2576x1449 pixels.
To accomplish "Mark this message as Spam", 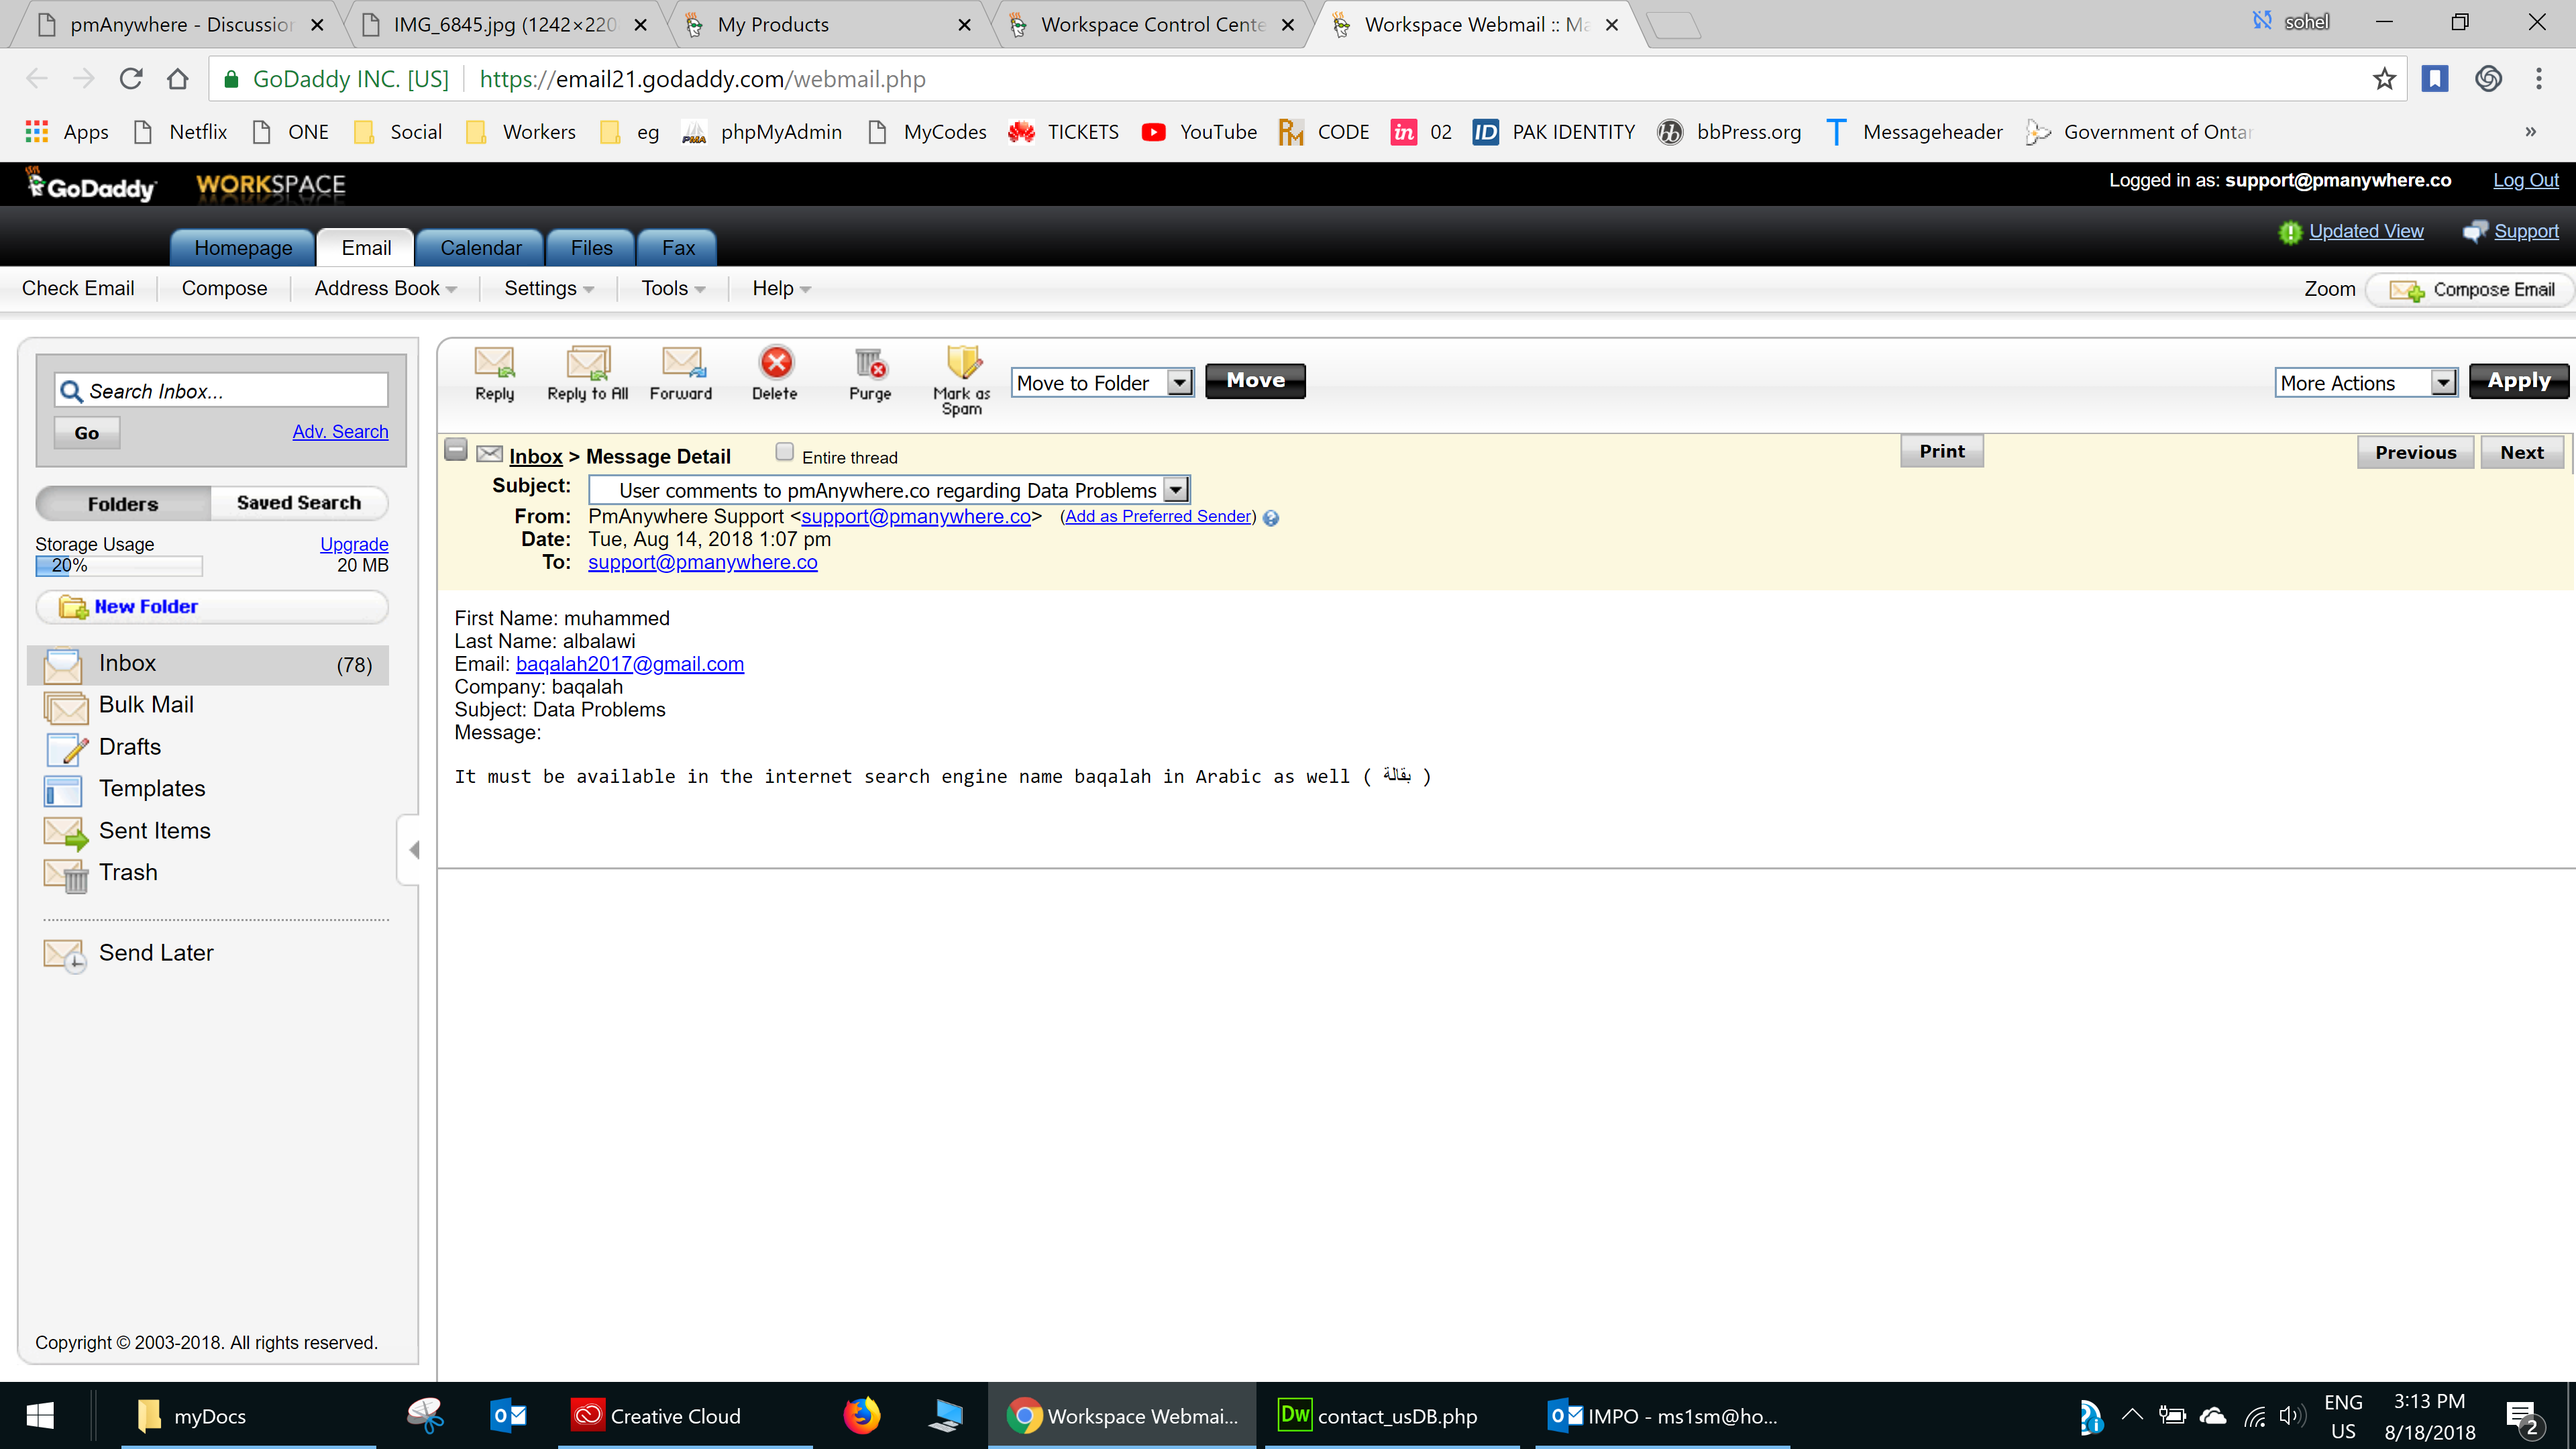I will [x=963, y=363].
